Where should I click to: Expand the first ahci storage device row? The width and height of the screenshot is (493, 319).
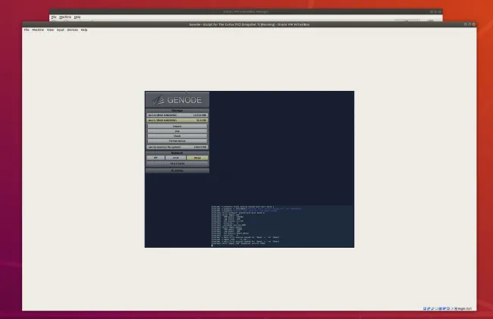pos(177,115)
